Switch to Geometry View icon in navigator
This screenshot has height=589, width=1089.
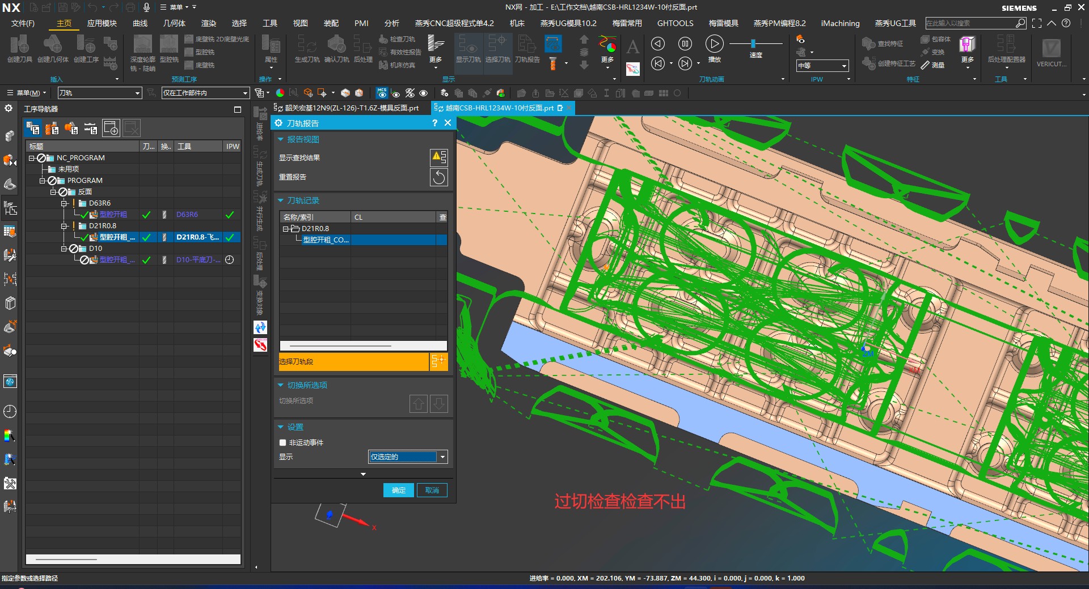(71, 129)
